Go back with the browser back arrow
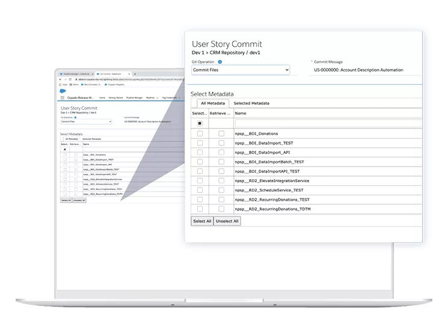This screenshot has width=448, height=327. tap(60, 79)
